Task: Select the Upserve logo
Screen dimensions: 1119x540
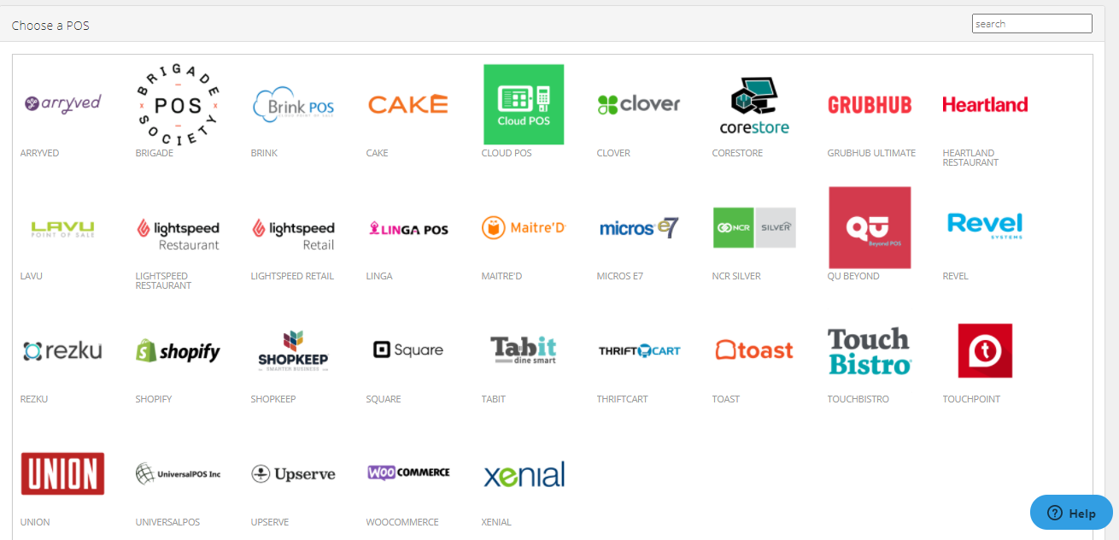Action: coord(293,473)
